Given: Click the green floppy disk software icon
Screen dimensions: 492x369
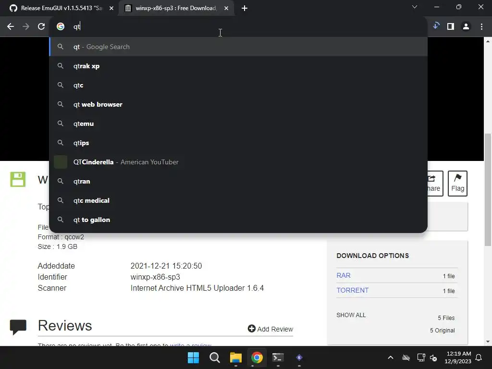Looking at the screenshot, I should point(18,180).
